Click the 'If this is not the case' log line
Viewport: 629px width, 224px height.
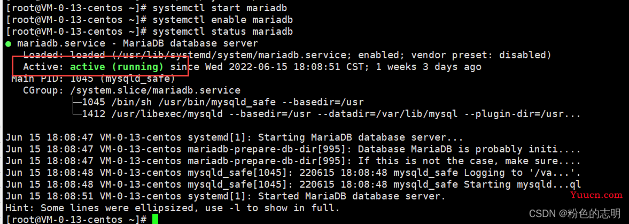[x=293, y=161]
